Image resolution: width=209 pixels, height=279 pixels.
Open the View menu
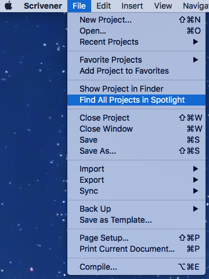[x=163, y=6]
